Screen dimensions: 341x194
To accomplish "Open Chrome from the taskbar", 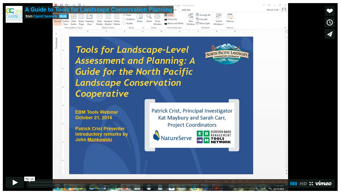I will (x=80, y=187).
